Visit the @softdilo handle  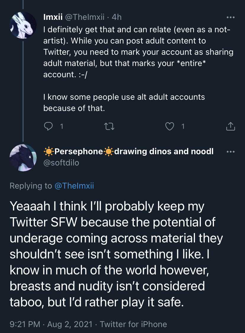pyautogui.click(x=61, y=163)
